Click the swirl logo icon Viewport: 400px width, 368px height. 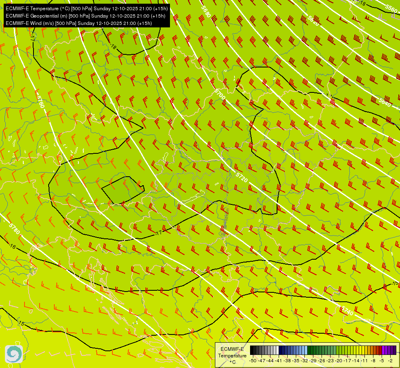14,354
